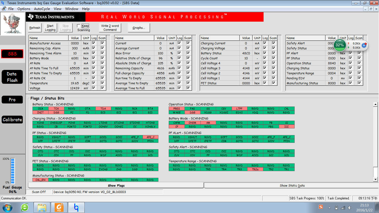
Task: Click the Scan Off status indicator
Action: [39, 192]
